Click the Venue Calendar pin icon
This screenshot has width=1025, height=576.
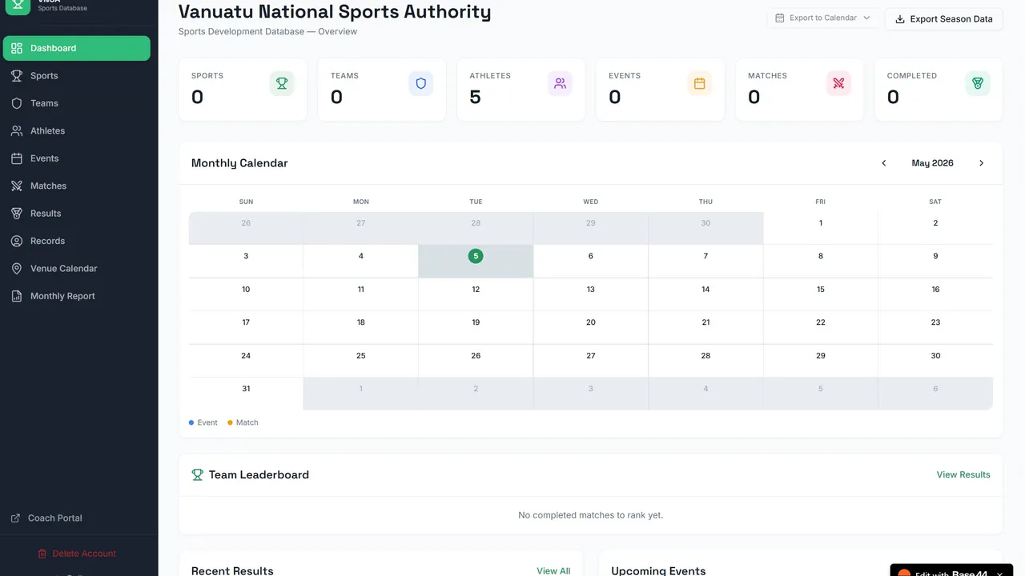[16, 269]
